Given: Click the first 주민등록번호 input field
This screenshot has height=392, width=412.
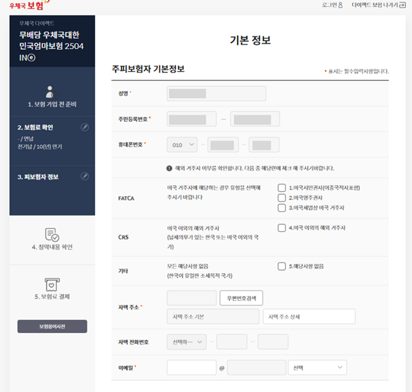Looking at the screenshot, I should [191, 119].
